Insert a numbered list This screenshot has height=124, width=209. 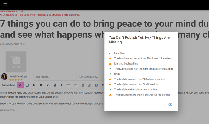[x=76, y=85]
